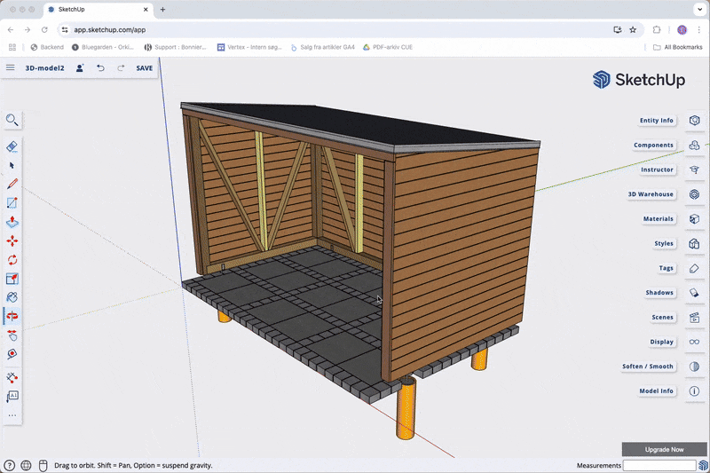This screenshot has width=710, height=473.
Task: Expand more tools via three dots
Action: [x=12, y=415]
